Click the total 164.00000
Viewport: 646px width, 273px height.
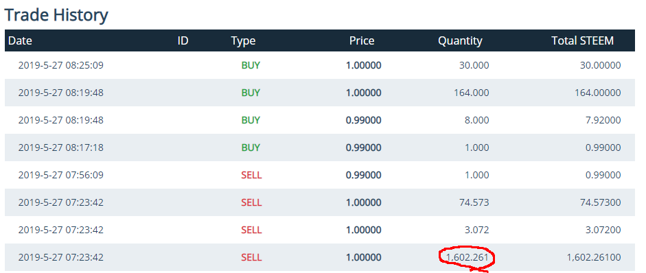[598, 93]
